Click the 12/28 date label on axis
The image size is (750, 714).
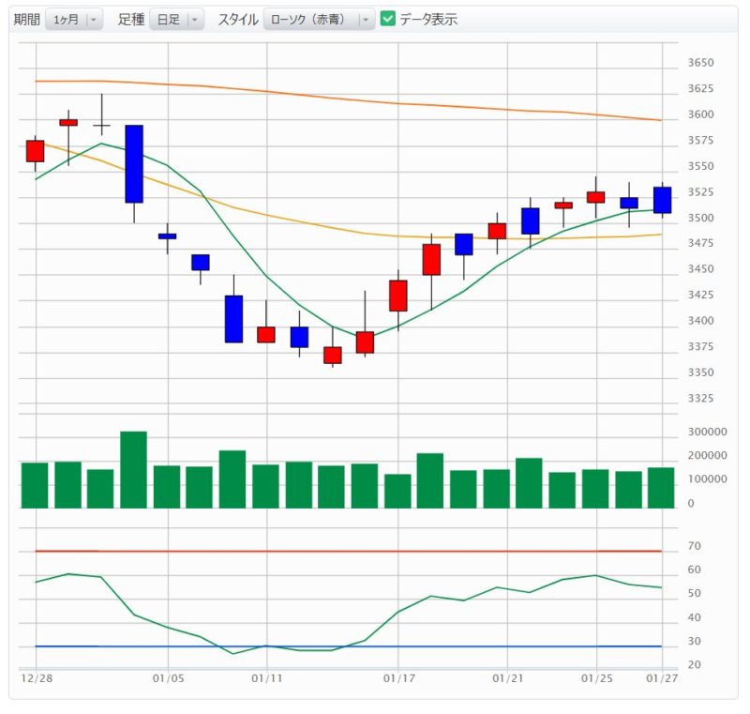(x=36, y=676)
